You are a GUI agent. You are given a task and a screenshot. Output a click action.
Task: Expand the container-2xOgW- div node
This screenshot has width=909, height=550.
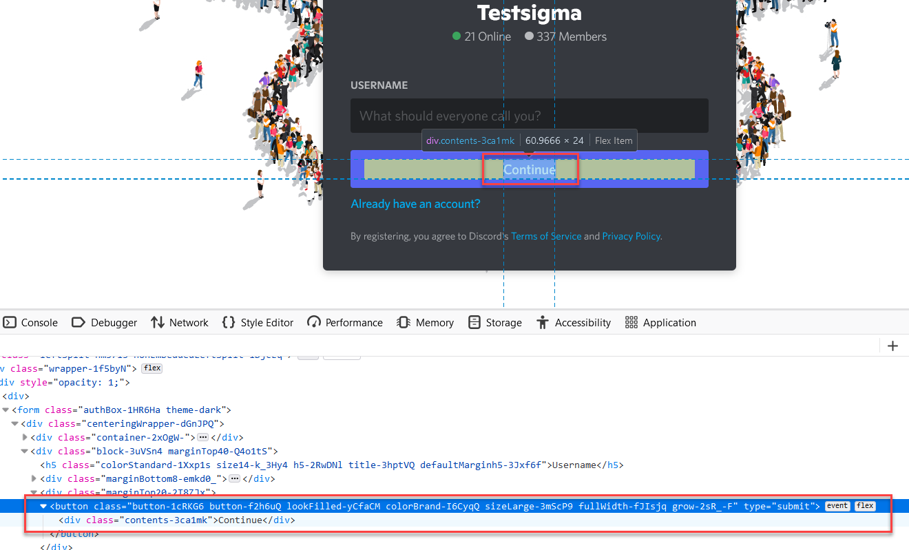click(x=25, y=437)
